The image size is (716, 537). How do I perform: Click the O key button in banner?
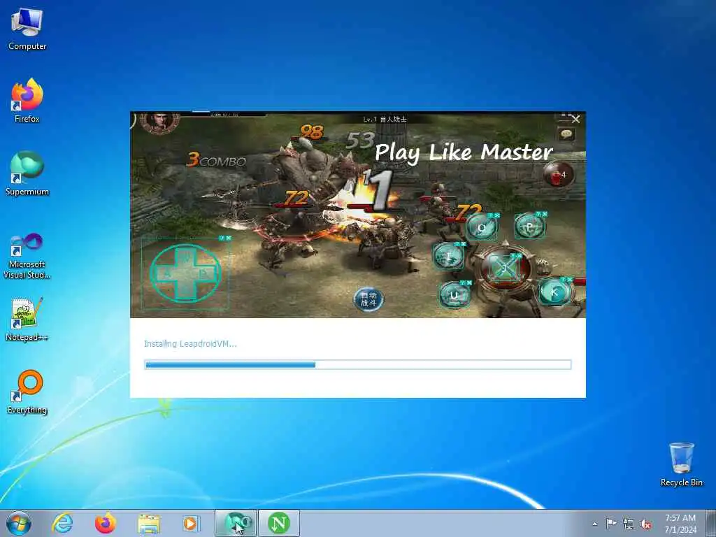[482, 227]
